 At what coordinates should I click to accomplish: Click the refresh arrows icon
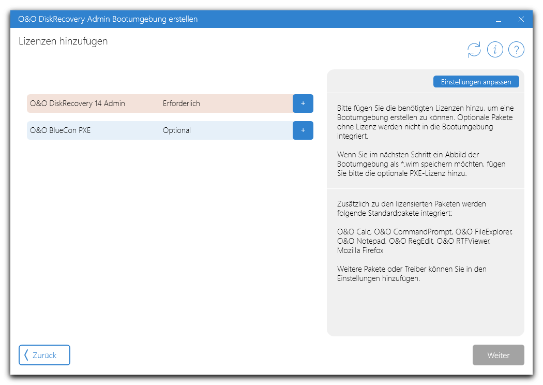[x=474, y=50]
